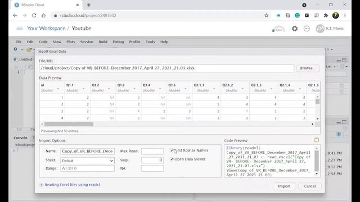Open the K.T. Manis account avatar

[x=320, y=29]
